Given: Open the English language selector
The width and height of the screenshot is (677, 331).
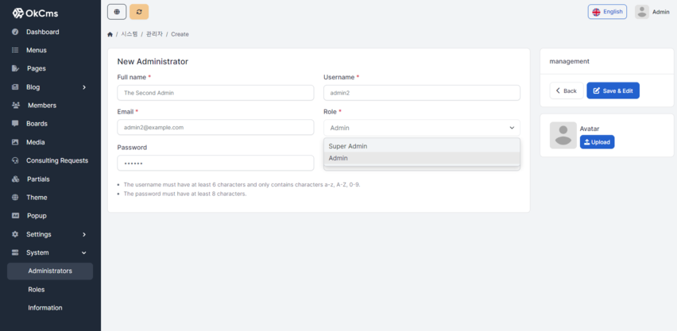Looking at the screenshot, I should (607, 12).
